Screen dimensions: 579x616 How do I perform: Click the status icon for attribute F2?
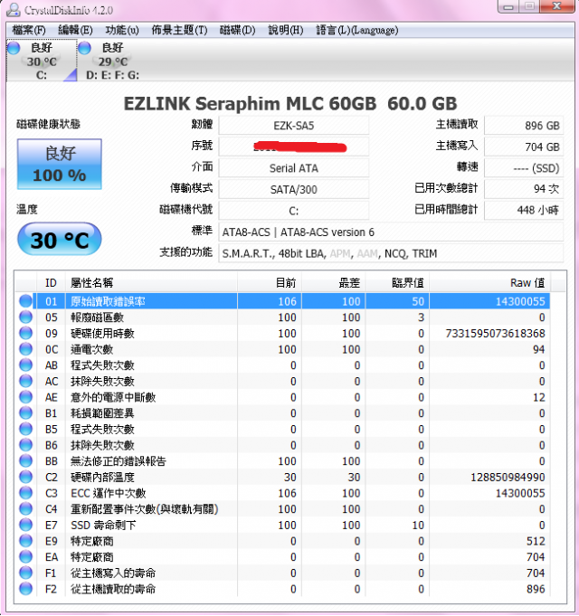click(x=25, y=589)
